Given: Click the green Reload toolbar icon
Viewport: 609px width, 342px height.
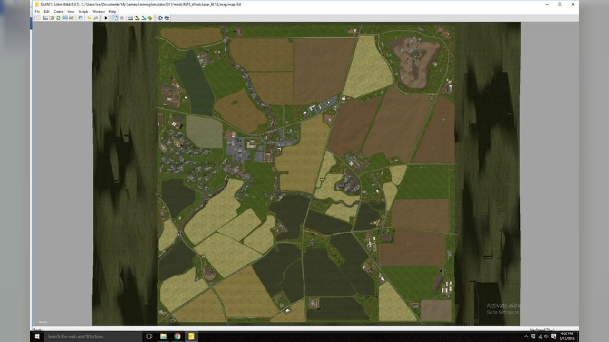Looking at the screenshot, I should 59,18.
